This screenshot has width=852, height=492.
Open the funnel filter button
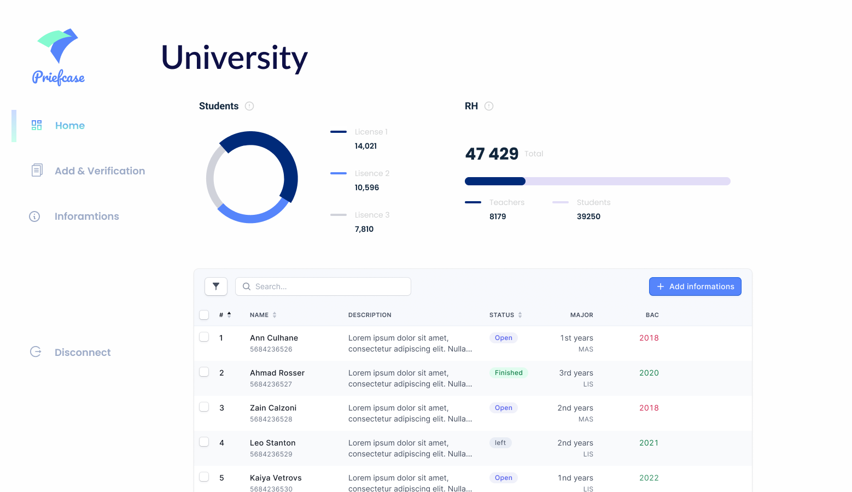pos(216,286)
